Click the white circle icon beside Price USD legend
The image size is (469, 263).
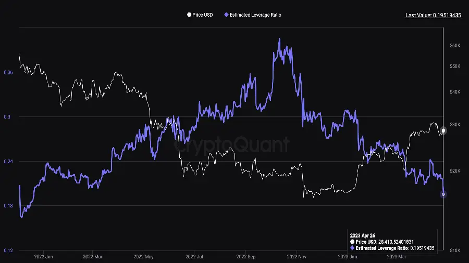(x=189, y=15)
